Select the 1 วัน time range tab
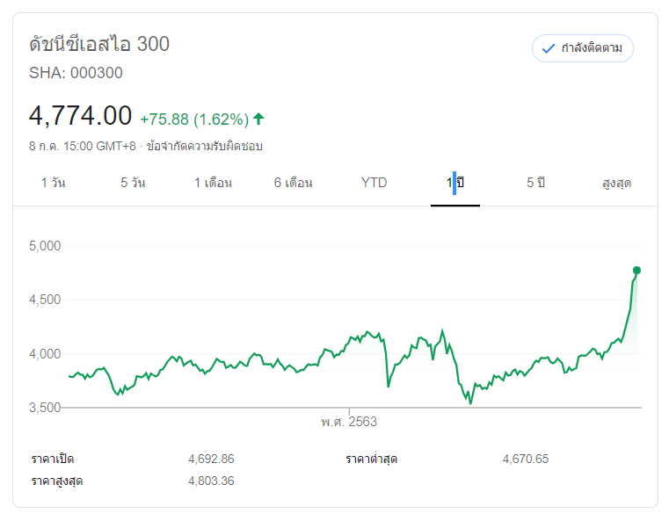 [x=53, y=183]
